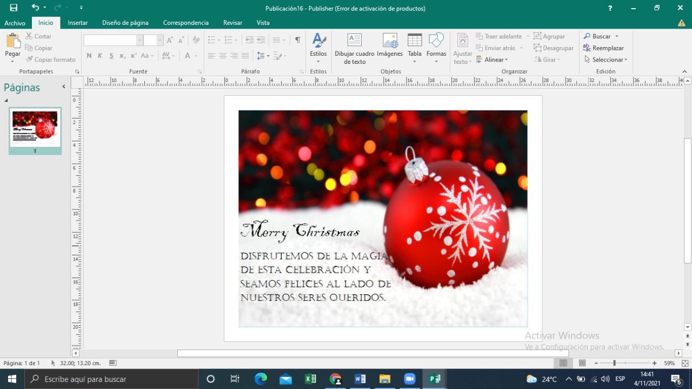
Task: Expand the Formas shapes dropdown
Action: click(x=436, y=61)
